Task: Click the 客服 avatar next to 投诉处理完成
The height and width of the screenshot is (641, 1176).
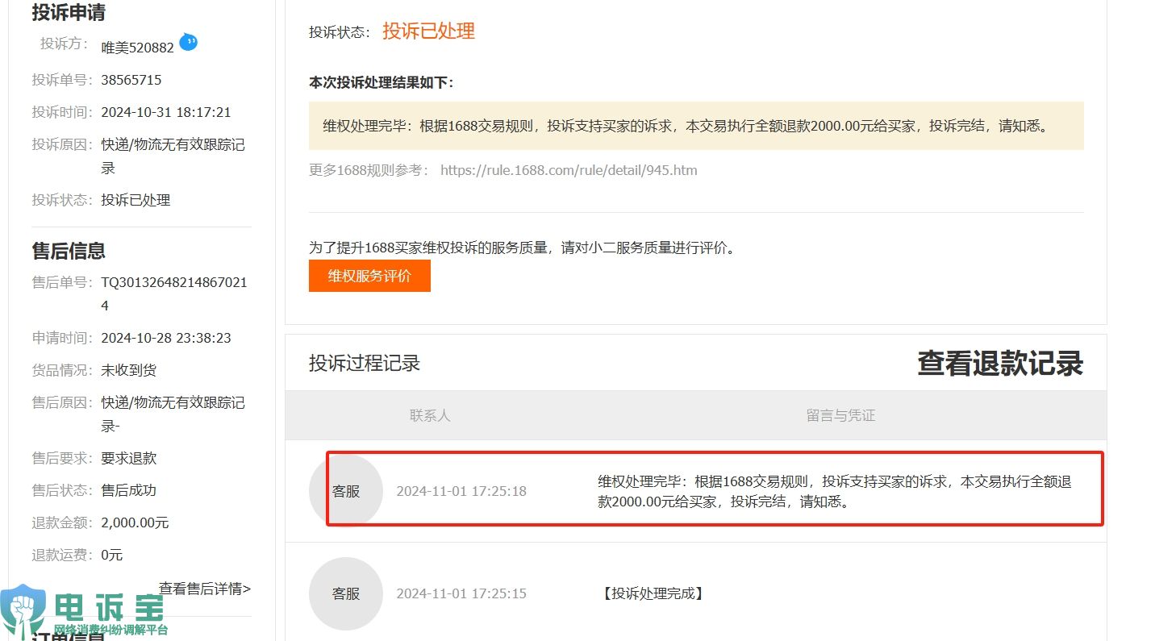Action: coord(346,593)
